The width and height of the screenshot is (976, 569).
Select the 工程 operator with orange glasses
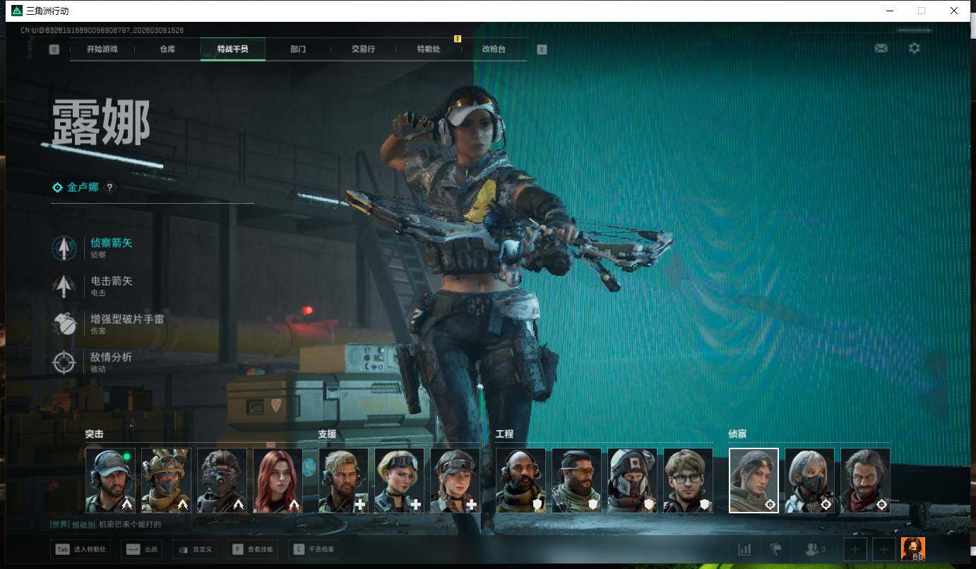coord(576,480)
